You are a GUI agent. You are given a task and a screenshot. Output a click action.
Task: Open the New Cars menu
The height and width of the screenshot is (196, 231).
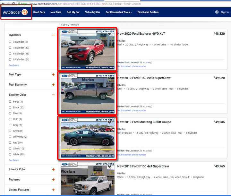[x=56, y=12]
